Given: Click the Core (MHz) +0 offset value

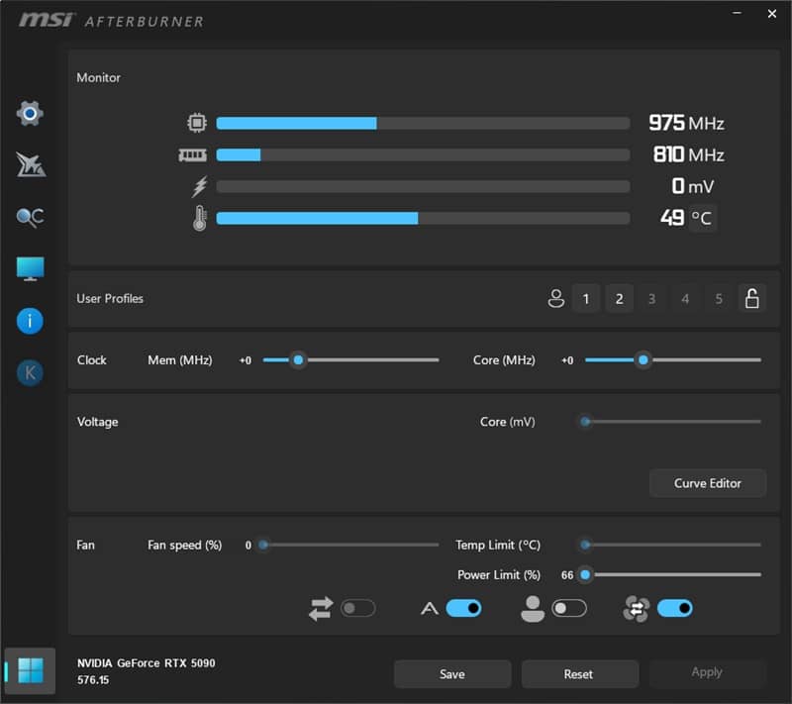Looking at the screenshot, I should (567, 360).
